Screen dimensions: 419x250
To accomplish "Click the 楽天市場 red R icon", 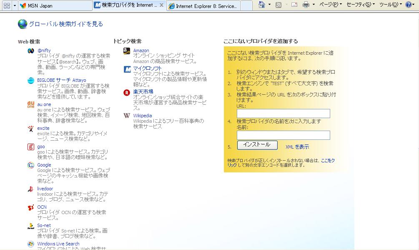I will tap(127, 93).
